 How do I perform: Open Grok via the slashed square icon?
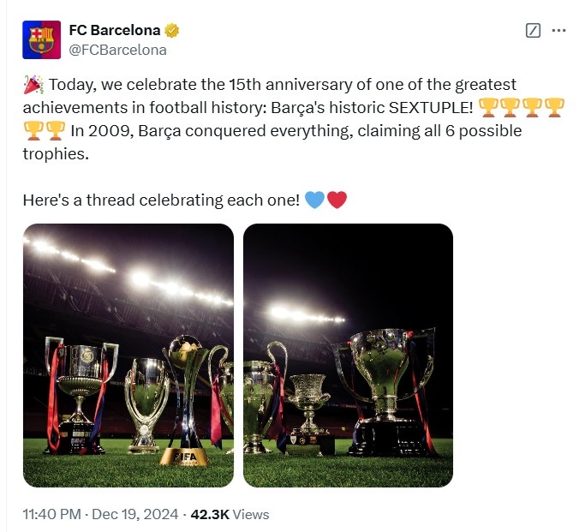click(533, 31)
